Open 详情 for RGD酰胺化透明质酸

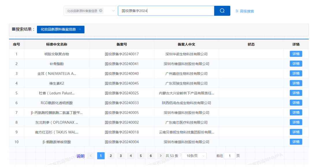point(296,103)
